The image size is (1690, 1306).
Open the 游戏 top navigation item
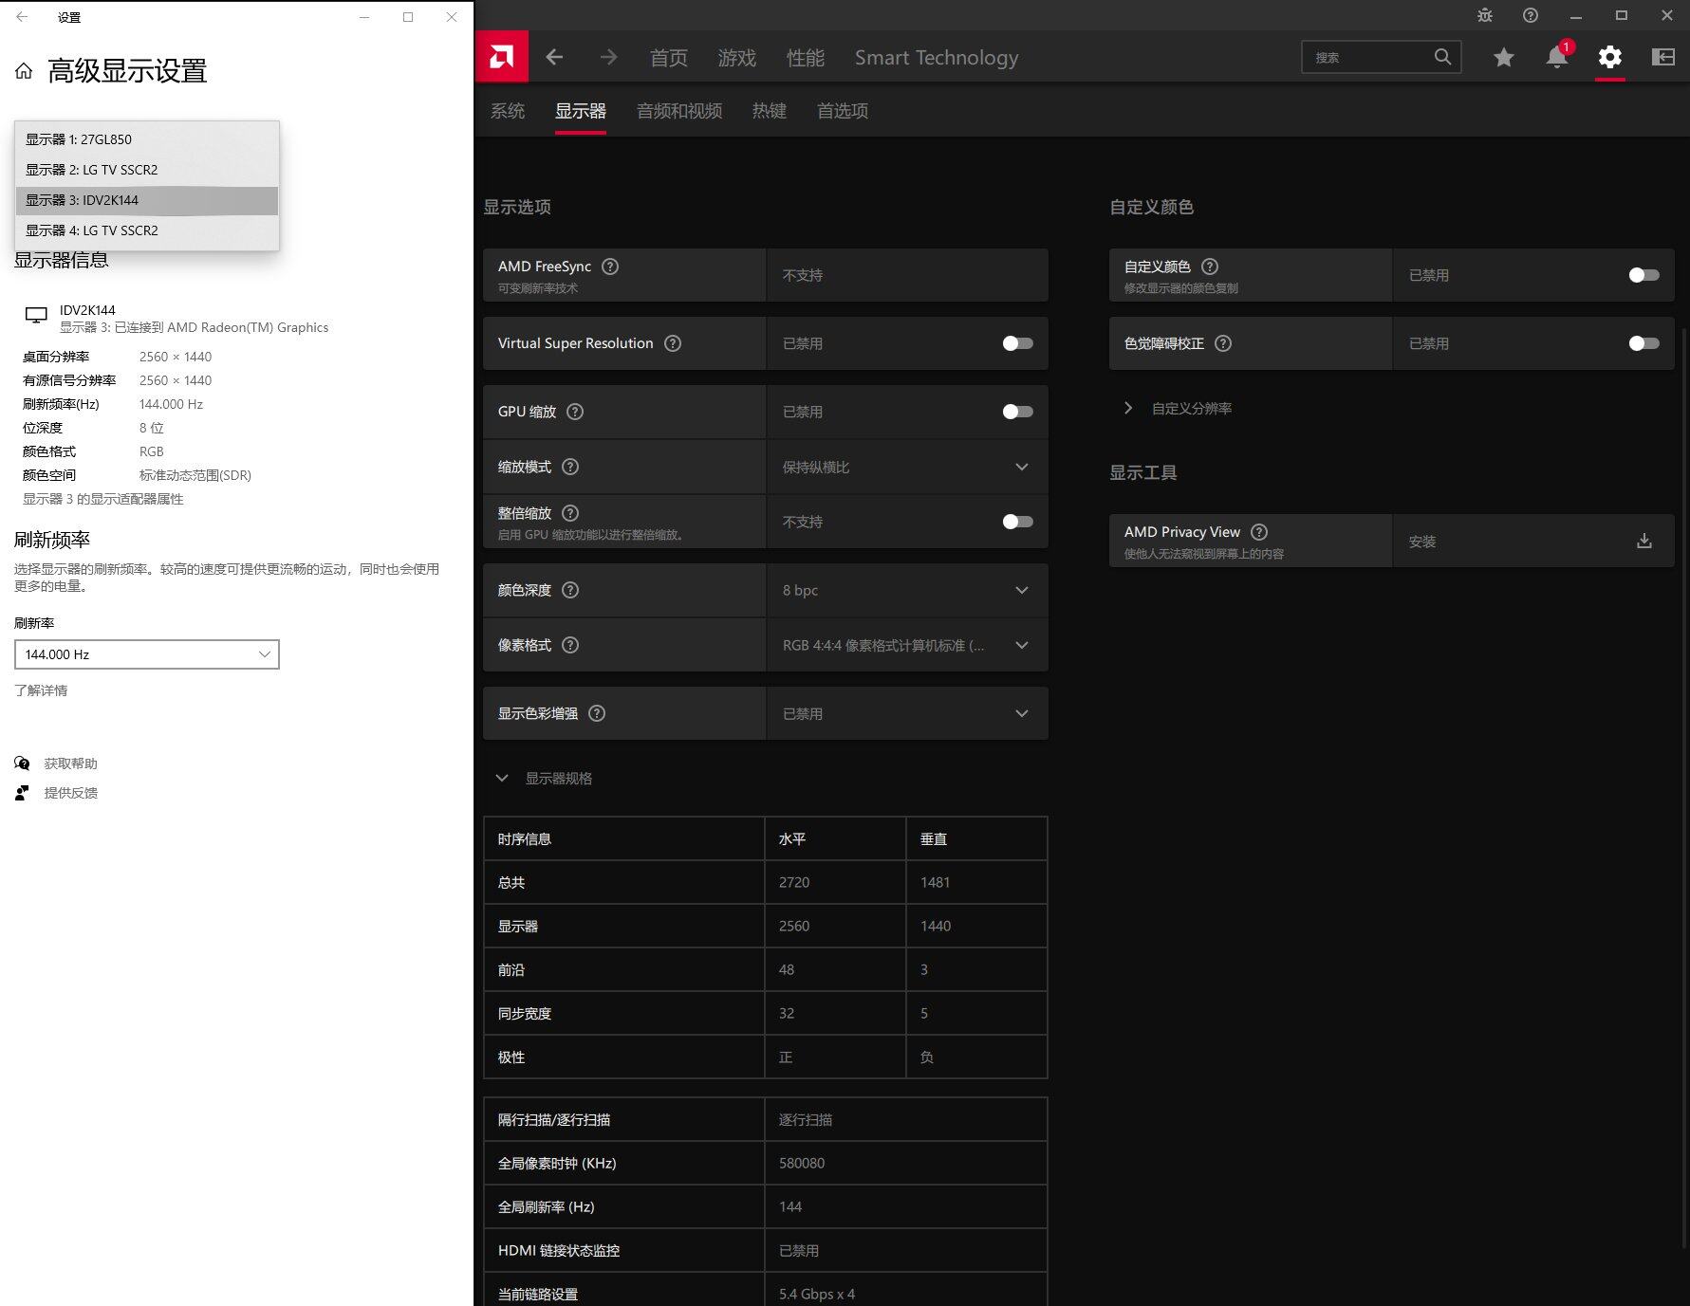tap(737, 58)
